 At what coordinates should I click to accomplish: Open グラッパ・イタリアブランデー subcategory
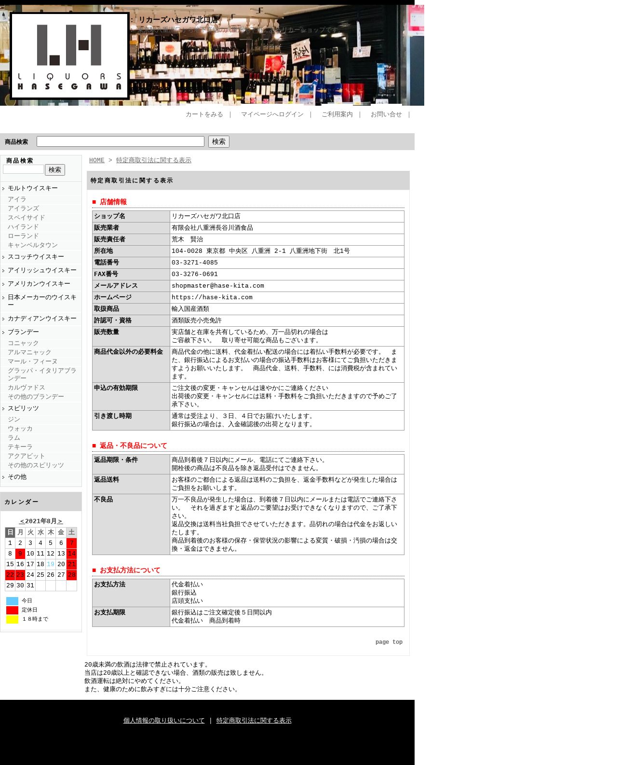(x=42, y=375)
